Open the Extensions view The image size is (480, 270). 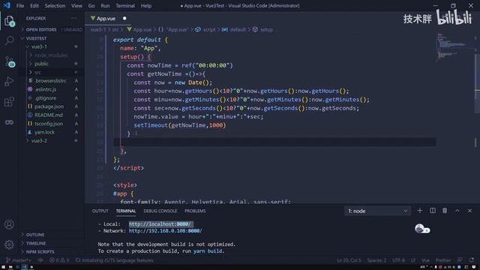click(x=9, y=102)
